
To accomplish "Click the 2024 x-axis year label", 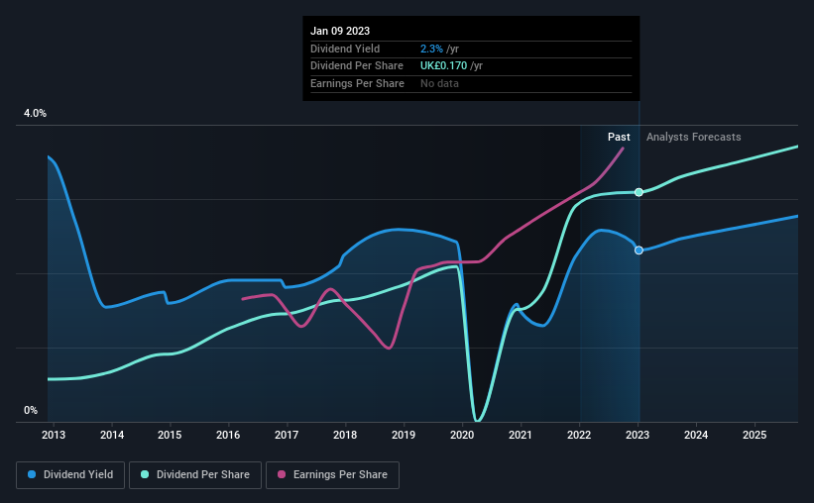I will point(696,435).
